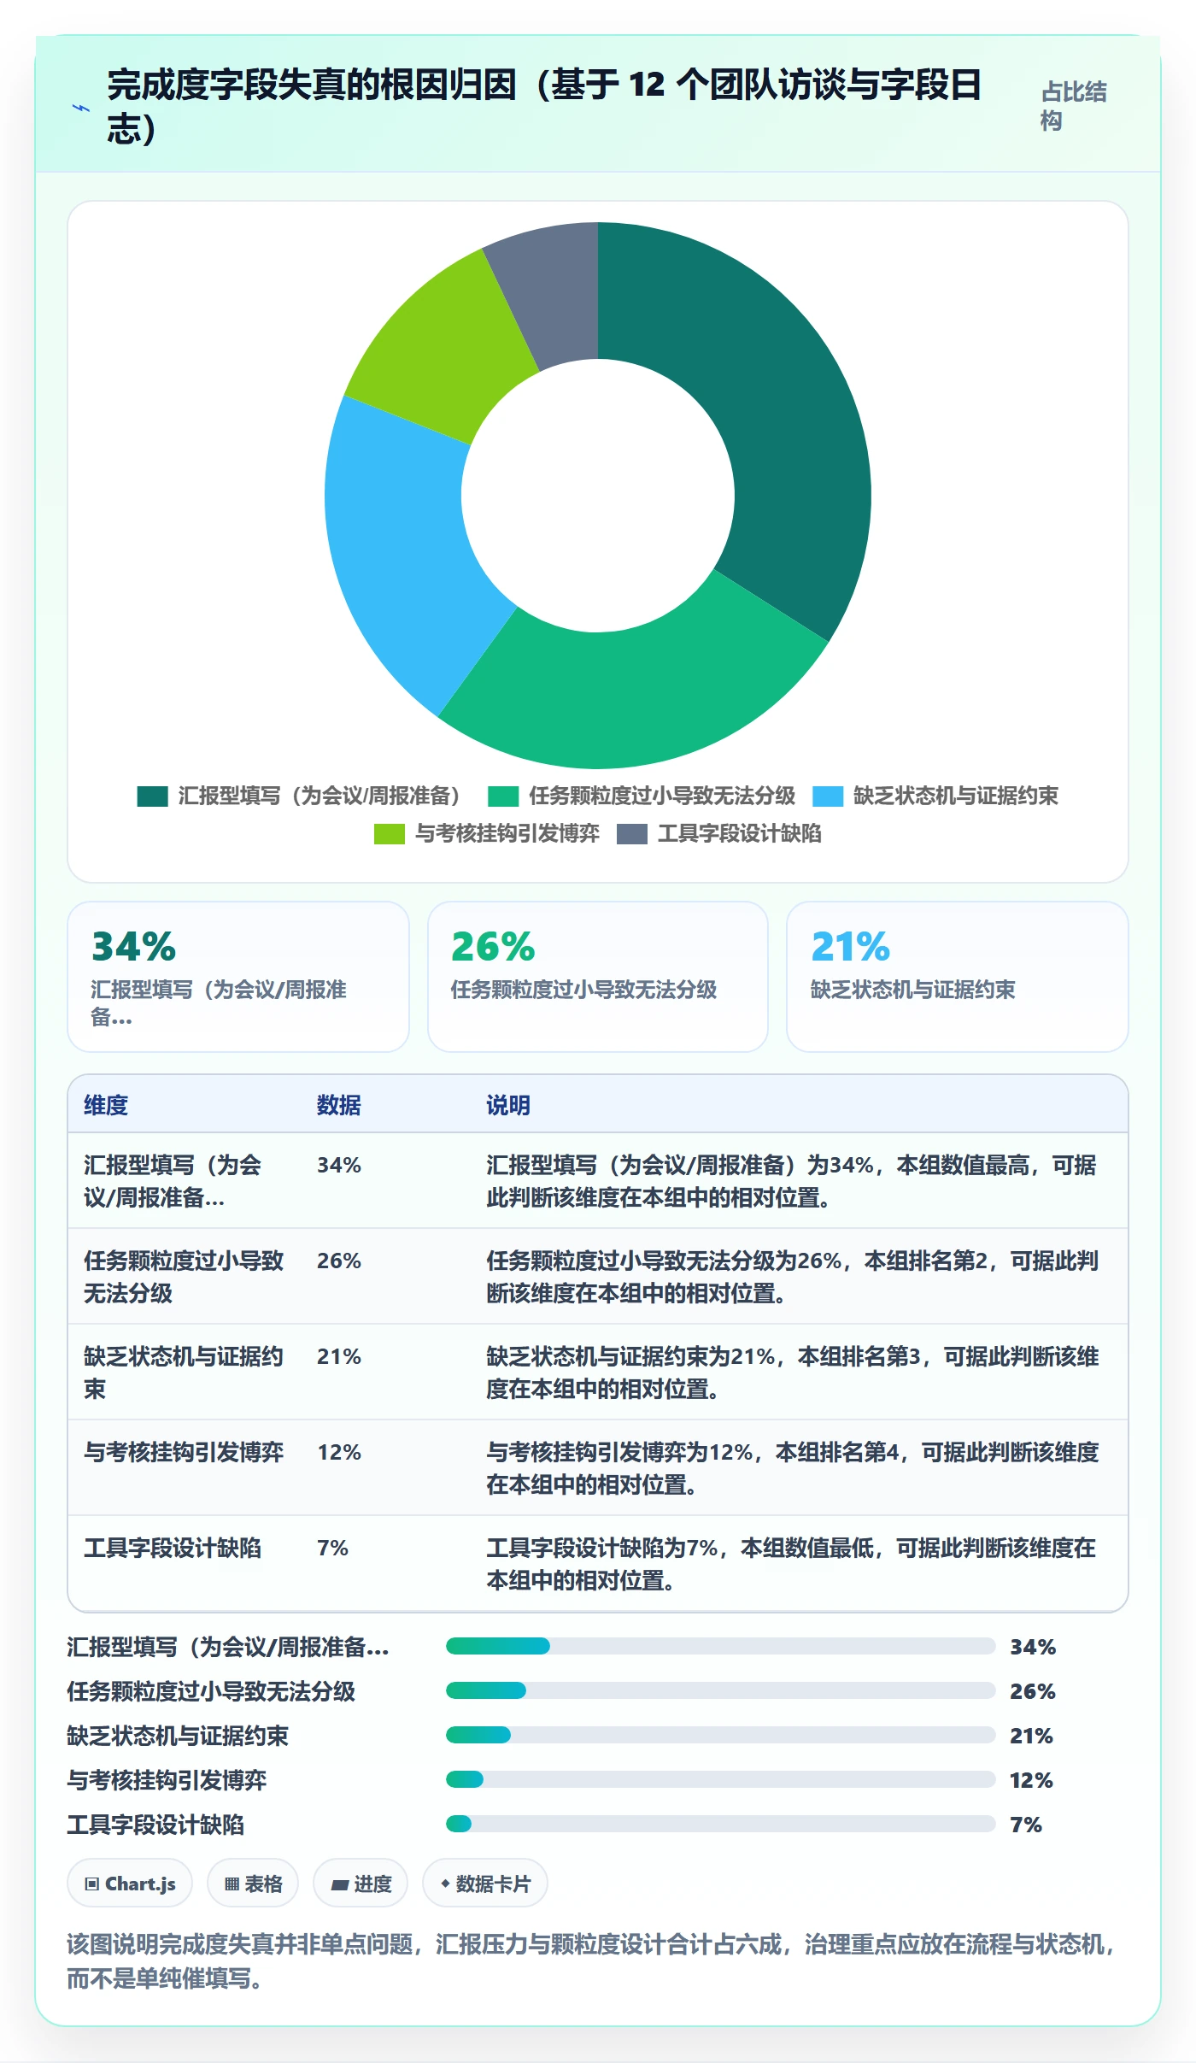This screenshot has width=1196, height=2063.
Task: Click table row name 缺乏状态机与证据约束
Action: tap(184, 1372)
